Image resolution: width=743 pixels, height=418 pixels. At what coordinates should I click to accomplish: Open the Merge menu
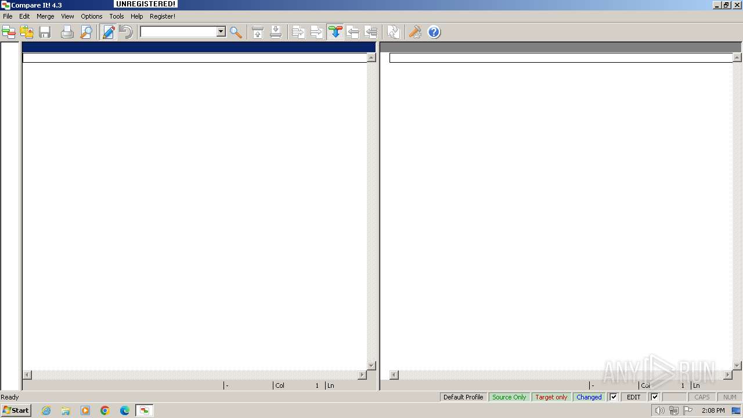coord(45,16)
